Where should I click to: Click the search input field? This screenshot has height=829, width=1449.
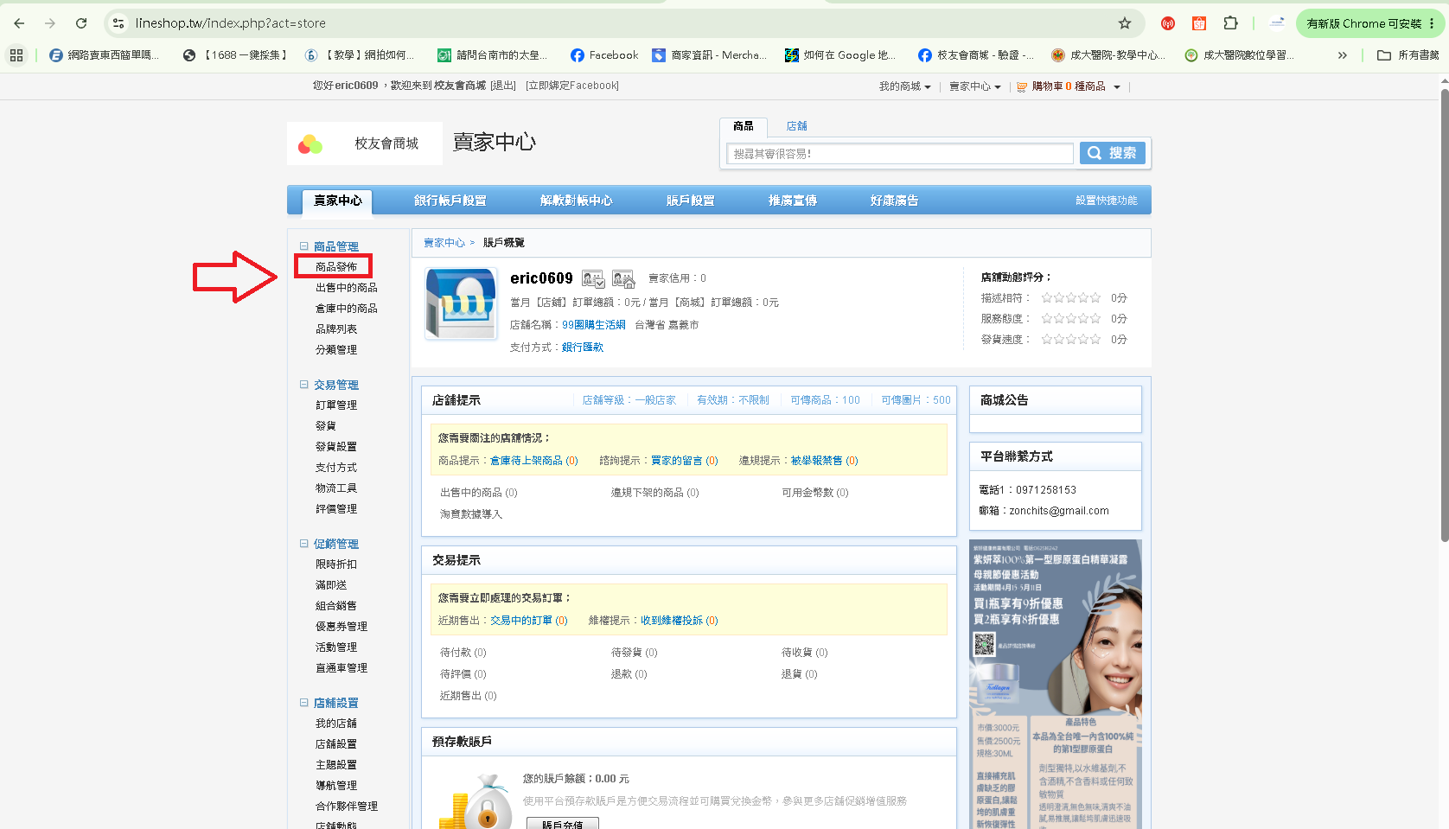pos(900,154)
